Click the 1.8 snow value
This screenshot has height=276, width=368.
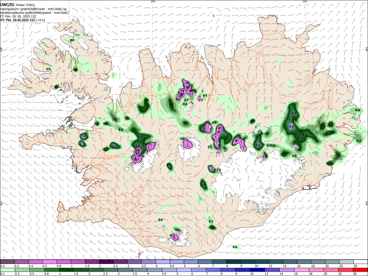click(149, 147)
